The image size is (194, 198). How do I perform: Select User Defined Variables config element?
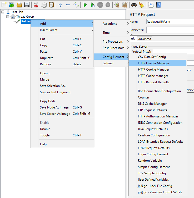153,180
